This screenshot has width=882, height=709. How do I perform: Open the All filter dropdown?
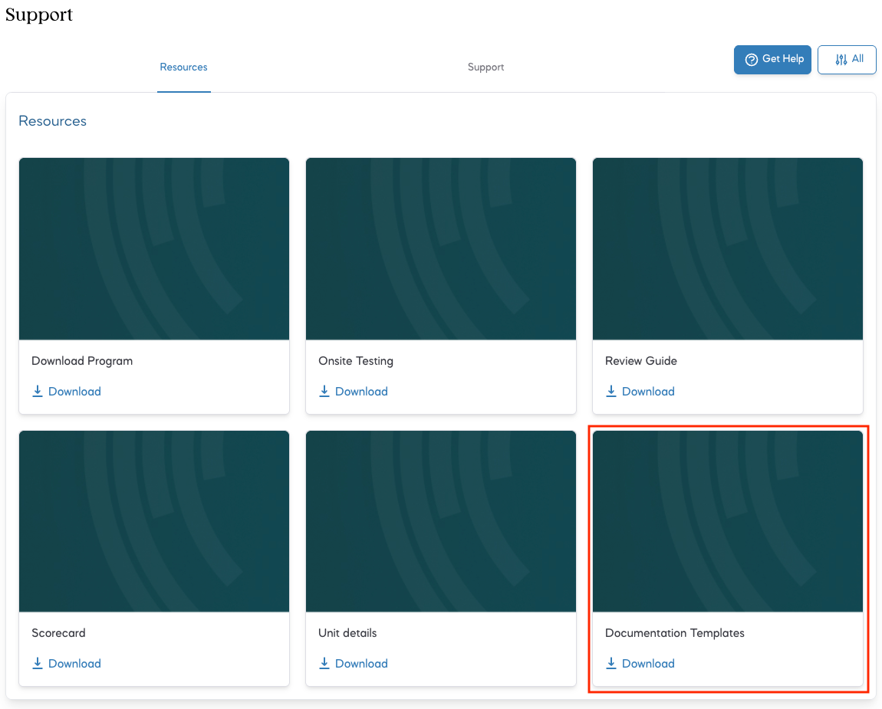847,60
